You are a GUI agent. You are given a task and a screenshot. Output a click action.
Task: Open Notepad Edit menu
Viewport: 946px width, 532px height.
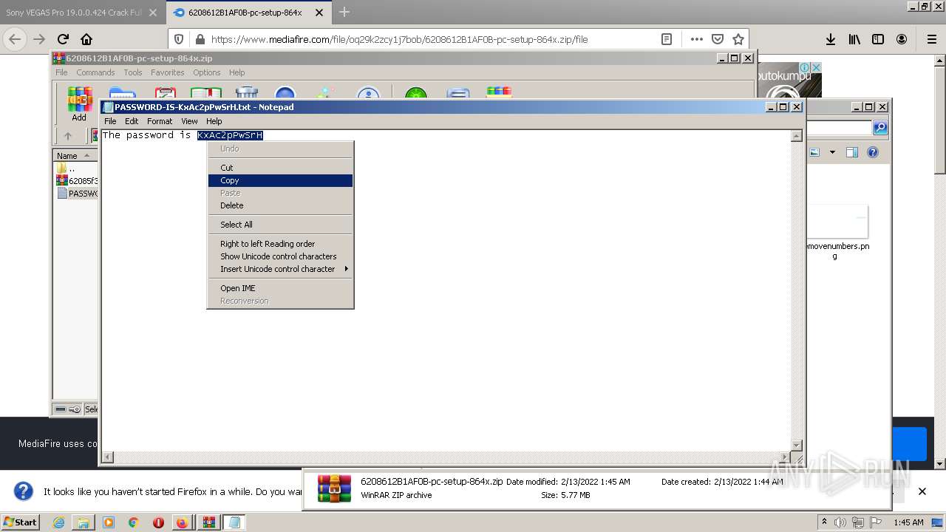point(132,121)
